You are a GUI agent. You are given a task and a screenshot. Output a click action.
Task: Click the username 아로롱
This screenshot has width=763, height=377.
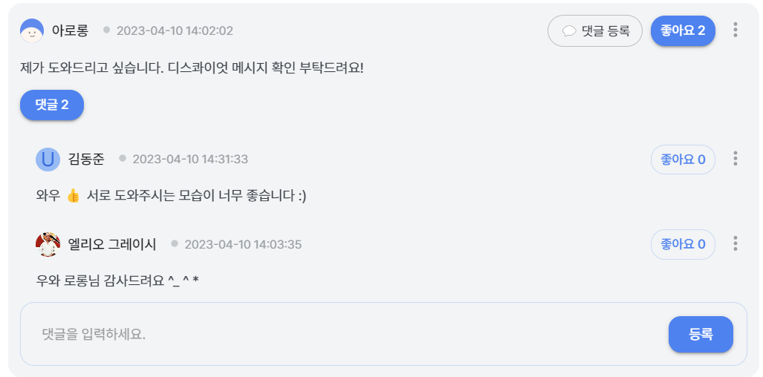[x=70, y=30]
